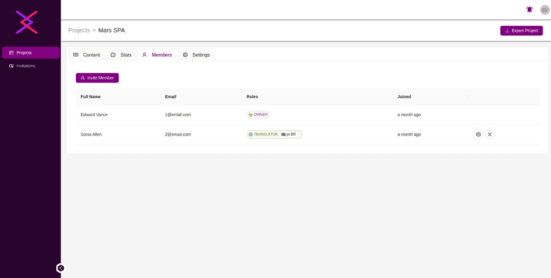Click the OWNER role badge
This screenshot has height=278, width=551.
[x=258, y=115]
